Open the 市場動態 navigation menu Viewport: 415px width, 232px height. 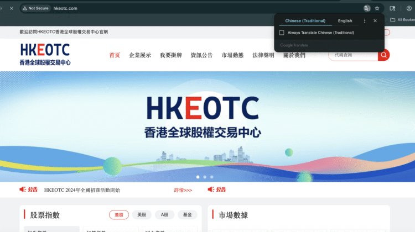point(232,55)
